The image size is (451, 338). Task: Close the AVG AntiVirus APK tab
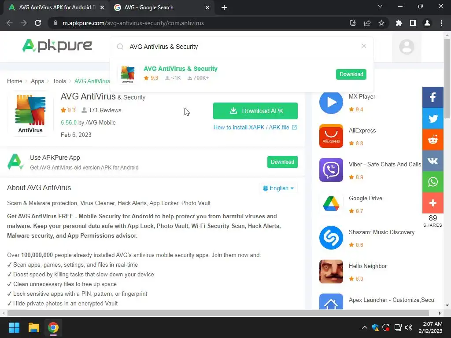tap(102, 7)
